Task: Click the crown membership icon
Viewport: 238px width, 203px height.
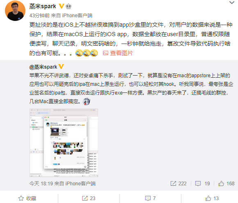Action: 69,6
